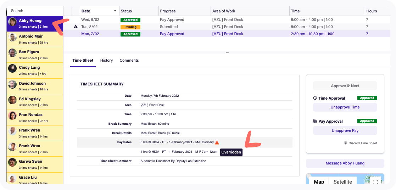
Task: Click Approved badge on Mon, 7/02 row
Action: (130, 34)
